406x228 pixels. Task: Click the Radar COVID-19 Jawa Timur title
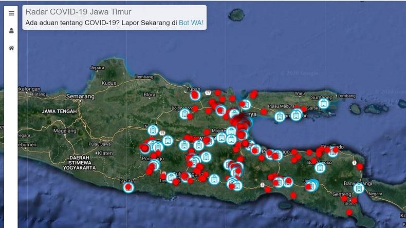pos(78,12)
